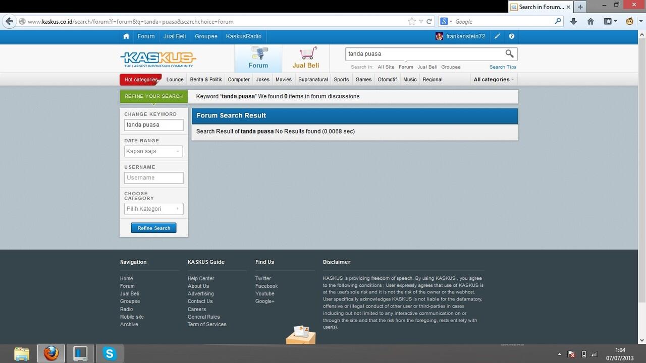This screenshot has width=646, height=363.
Task: Click the magnifier search icon in Kaskus search box
Action: coord(509,53)
